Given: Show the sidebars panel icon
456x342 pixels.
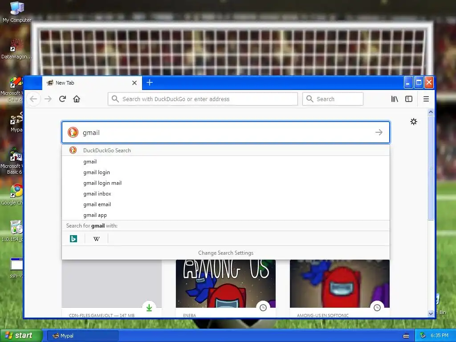Looking at the screenshot, I should click(x=409, y=99).
